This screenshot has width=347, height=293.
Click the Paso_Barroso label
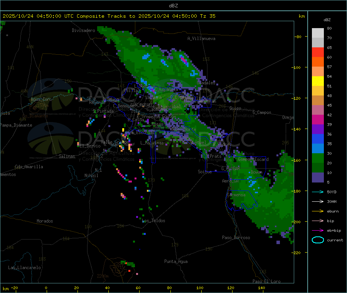(236, 238)
